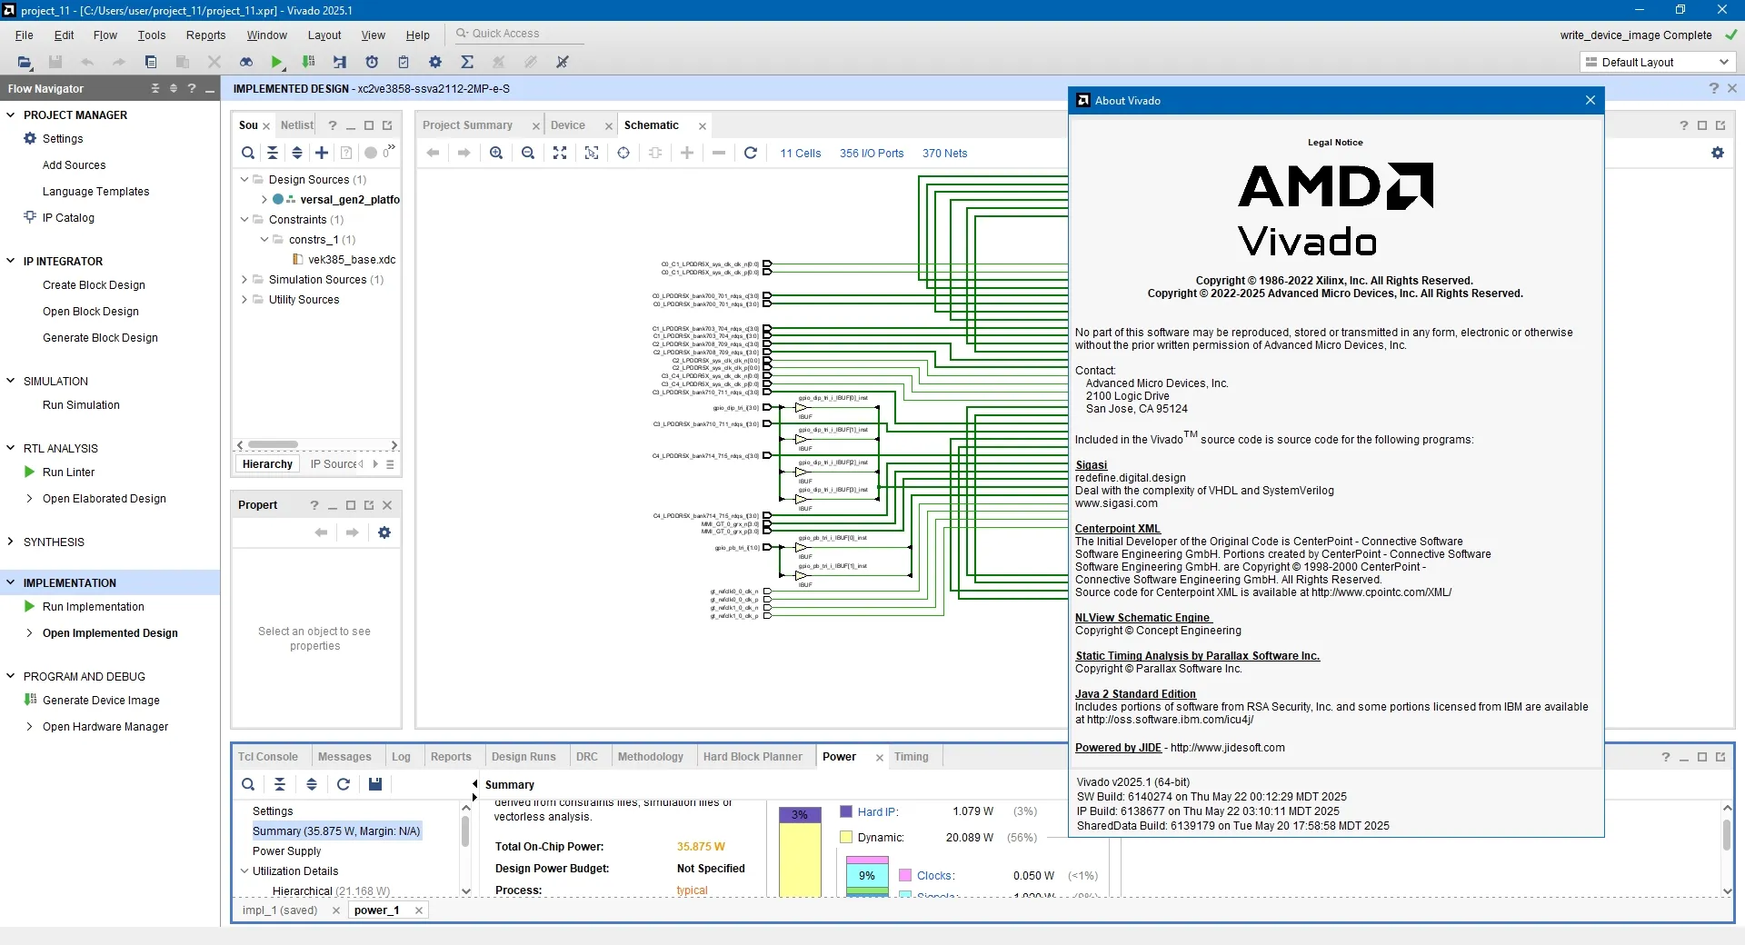This screenshot has width=1745, height=945.
Task: Expand all in Flow Navigator header
Action: pyautogui.click(x=174, y=88)
